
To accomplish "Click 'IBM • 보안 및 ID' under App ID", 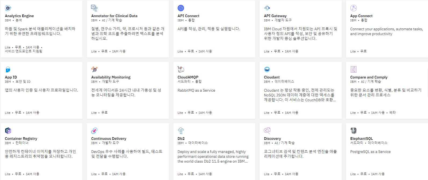I will pyautogui.click(x=17, y=82).
